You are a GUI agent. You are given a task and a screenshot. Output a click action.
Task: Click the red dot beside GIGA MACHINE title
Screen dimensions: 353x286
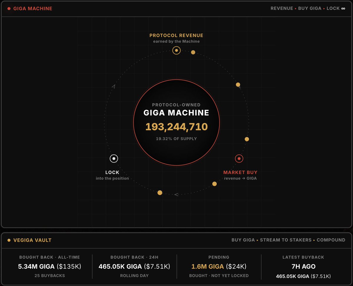pos(9,9)
